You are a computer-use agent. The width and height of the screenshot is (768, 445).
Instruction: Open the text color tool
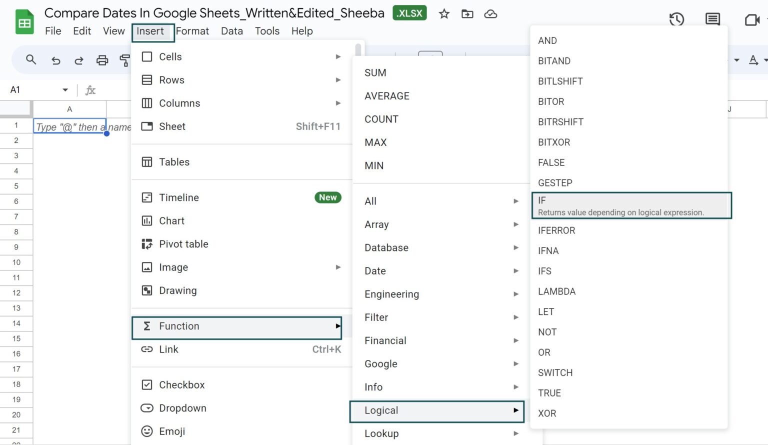point(754,60)
